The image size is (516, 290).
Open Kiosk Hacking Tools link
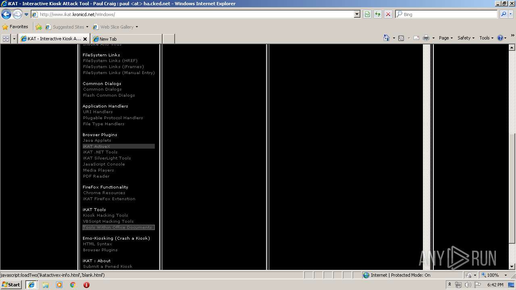pyautogui.click(x=105, y=215)
